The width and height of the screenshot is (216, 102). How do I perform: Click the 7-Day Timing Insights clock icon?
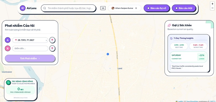coord(171,38)
